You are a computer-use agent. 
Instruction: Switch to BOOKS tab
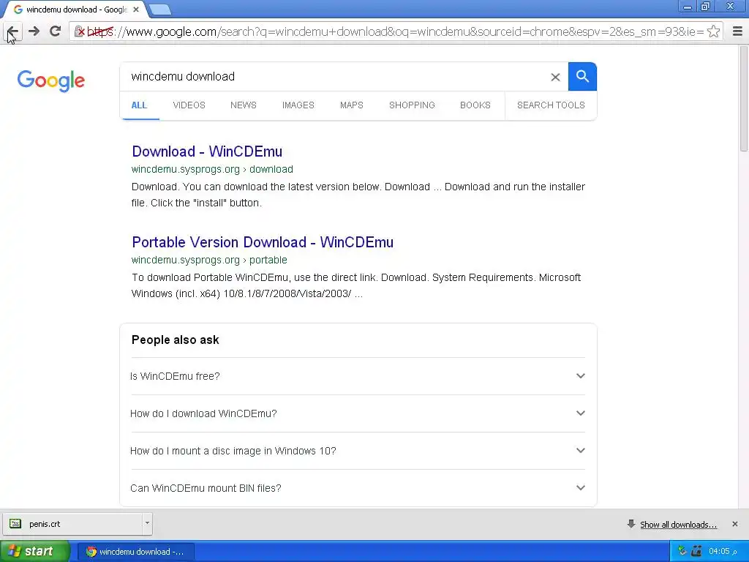click(475, 105)
